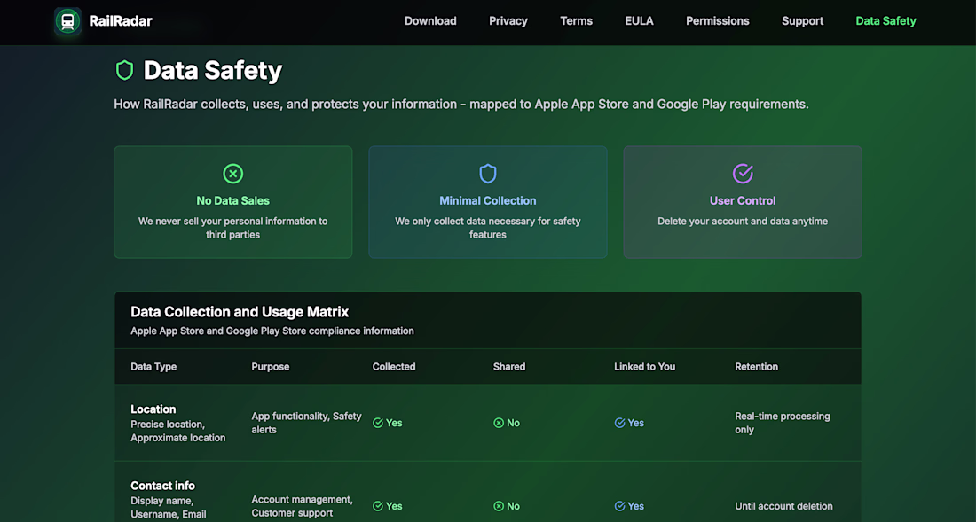The width and height of the screenshot is (976, 522).
Task: Click the blue Minimal Collection shield icon
Action: (488, 174)
